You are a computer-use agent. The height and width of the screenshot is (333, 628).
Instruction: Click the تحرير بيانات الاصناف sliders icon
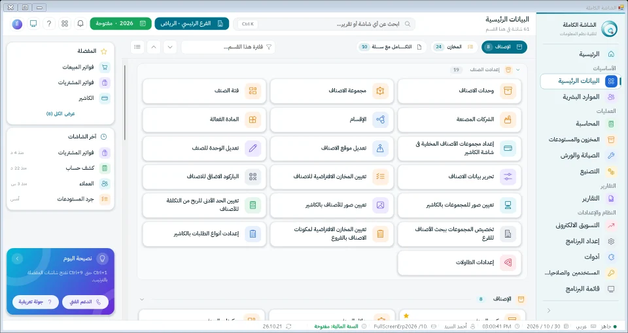point(508,177)
